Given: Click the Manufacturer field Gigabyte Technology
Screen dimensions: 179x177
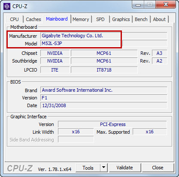Looking at the screenshot, I should coord(104,36).
